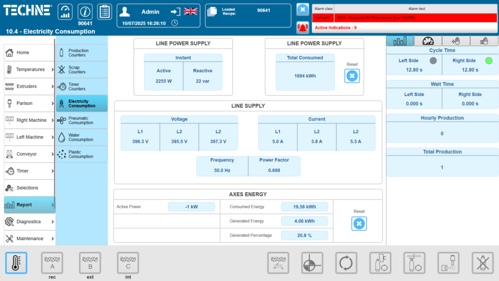Go to Home page
The height and width of the screenshot is (281, 499).
29,53
